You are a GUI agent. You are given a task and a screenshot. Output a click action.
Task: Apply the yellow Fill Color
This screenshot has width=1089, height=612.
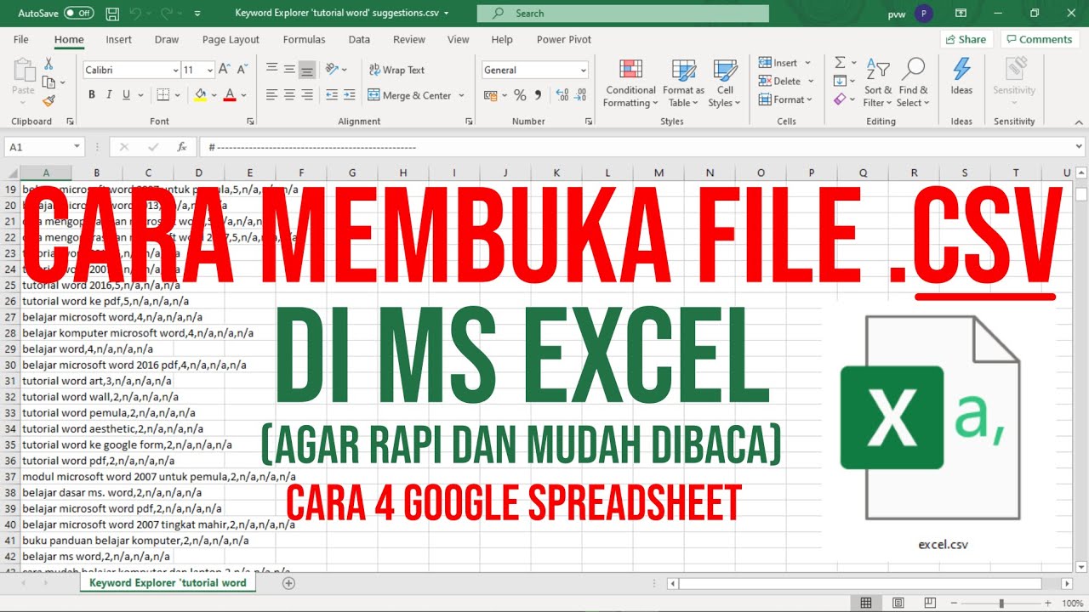pyautogui.click(x=200, y=95)
